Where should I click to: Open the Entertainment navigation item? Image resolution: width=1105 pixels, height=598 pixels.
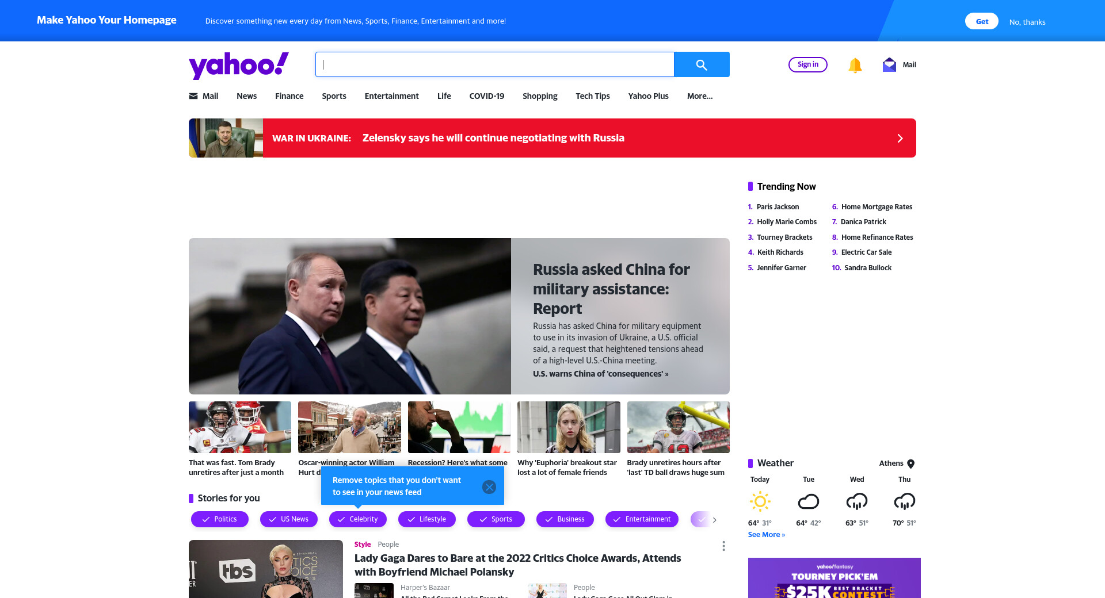[x=391, y=96]
